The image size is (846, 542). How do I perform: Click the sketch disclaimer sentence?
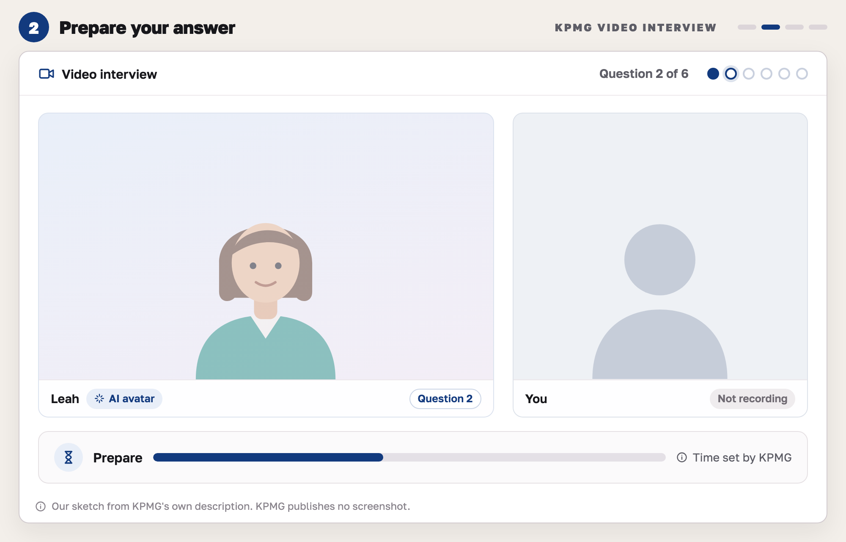click(231, 506)
